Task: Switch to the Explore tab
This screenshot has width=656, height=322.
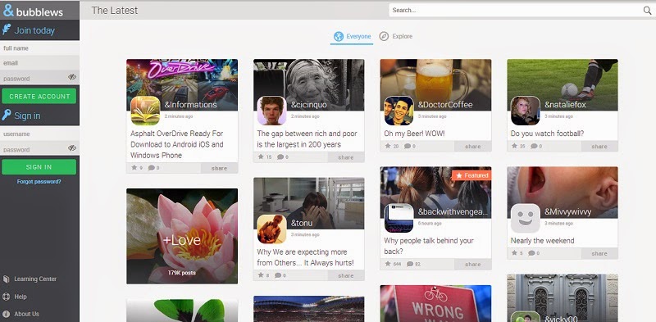Action: pyautogui.click(x=396, y=36)
